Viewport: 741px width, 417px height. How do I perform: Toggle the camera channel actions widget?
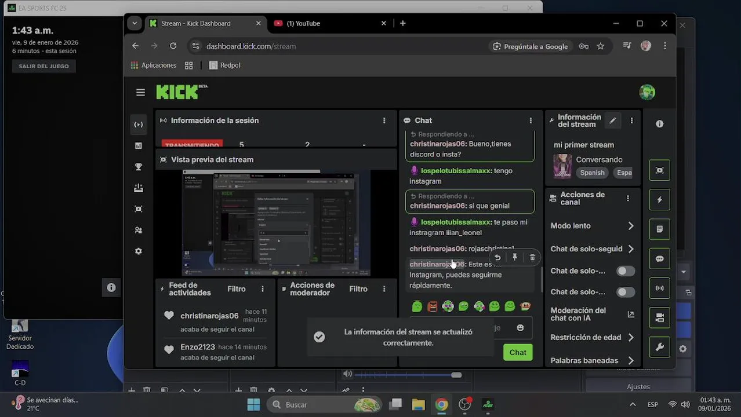(x=660, y=317)
